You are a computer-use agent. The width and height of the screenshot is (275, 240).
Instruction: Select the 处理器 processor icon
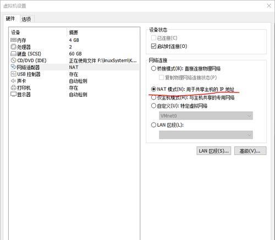tap(13, 47)
